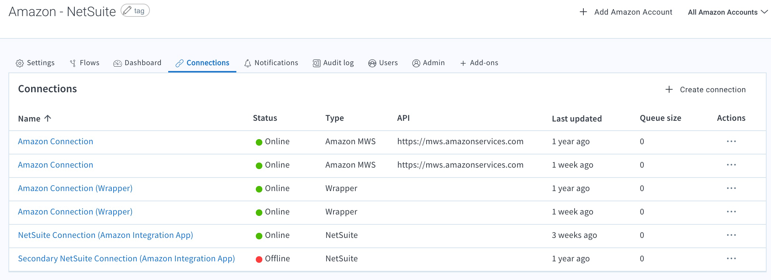This screenshot has width=771, height=280.
Task: Open the Audit log tab
Action: (333, 63)
